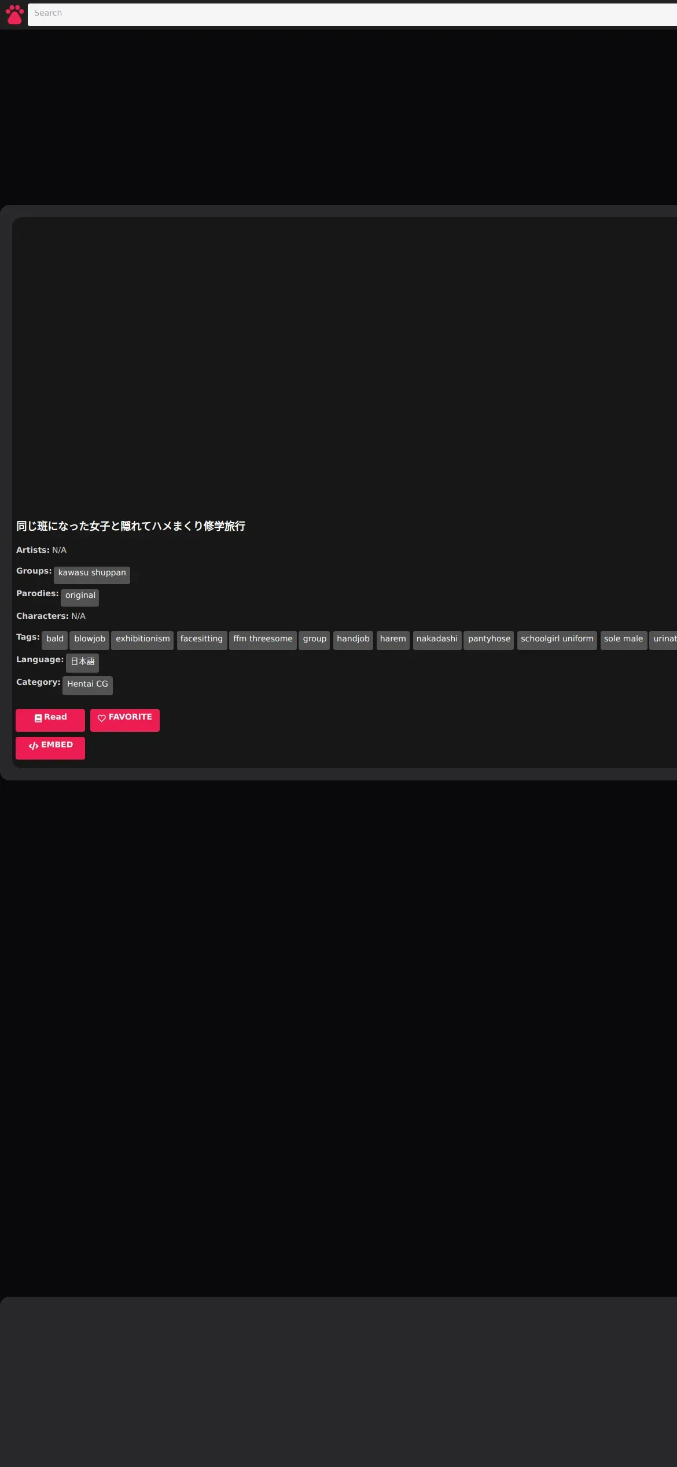677x1467 pixels.
Task: Select the ffm threesome tag
Action: click(263, 640)
